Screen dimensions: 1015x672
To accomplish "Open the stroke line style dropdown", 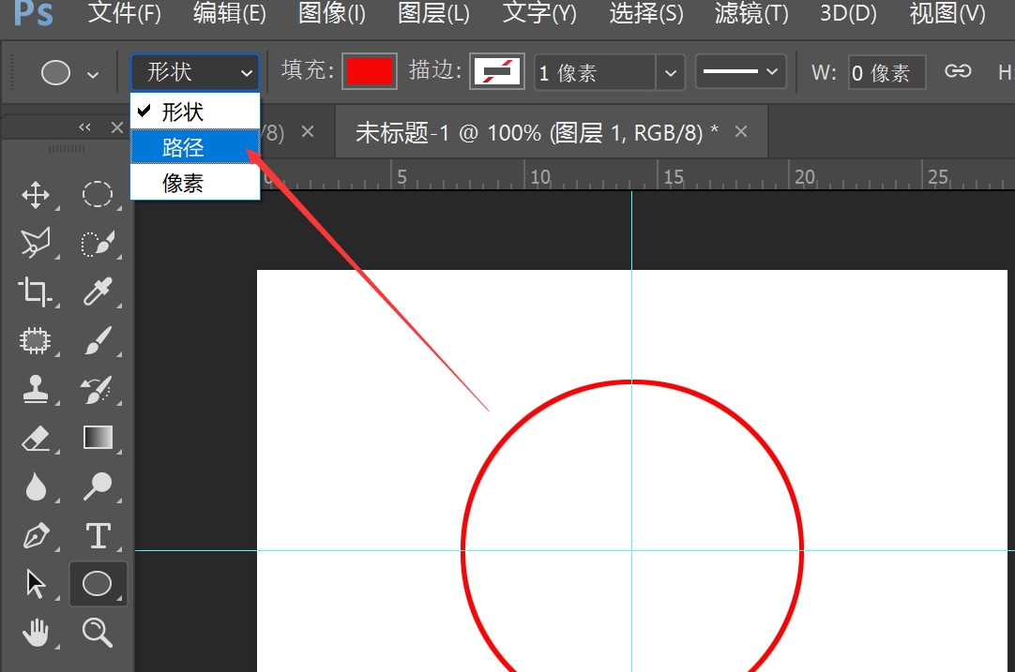I will [x=740, y=71].
